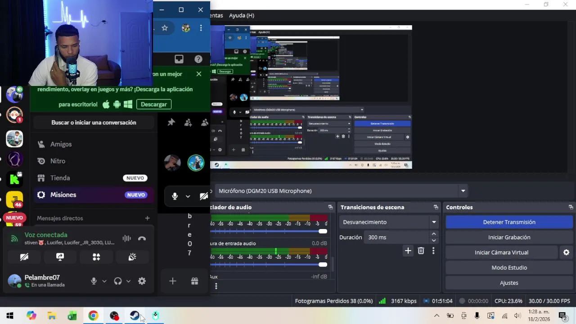The width and height of the screenshot is (576, 324).
Task: Create a new direct message with plus
Action: pos(147,218)
